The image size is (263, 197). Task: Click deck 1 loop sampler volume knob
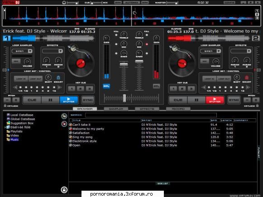point(27,61)
